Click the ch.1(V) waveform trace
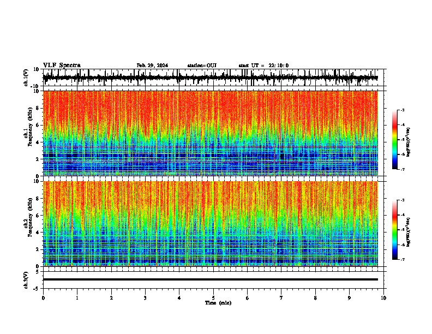 211,77
